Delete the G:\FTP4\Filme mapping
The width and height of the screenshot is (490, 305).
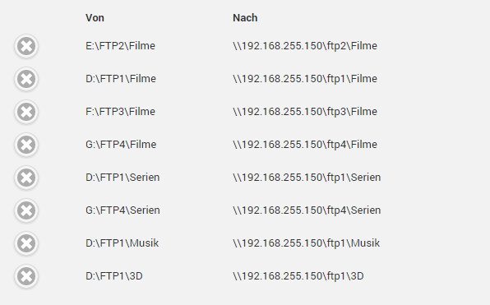(26, 145)
